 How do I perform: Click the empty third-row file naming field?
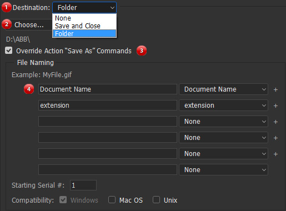pyautogui.click(x=108, y=122)
